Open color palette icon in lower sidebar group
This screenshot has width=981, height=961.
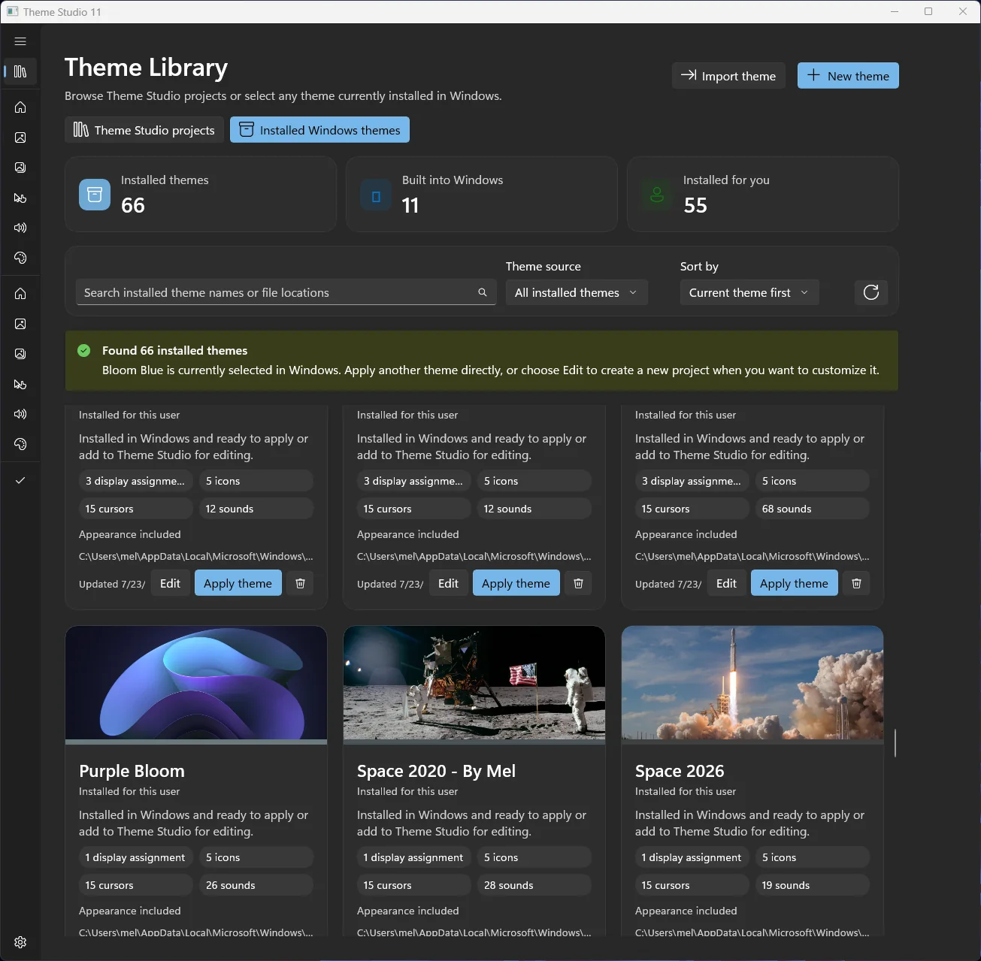click(x=20, y=444)
